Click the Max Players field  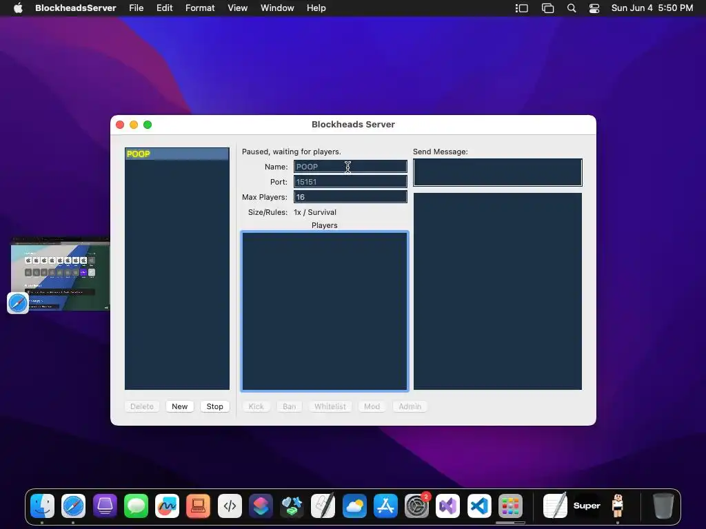pyautogui.click(x=350, y=197)
